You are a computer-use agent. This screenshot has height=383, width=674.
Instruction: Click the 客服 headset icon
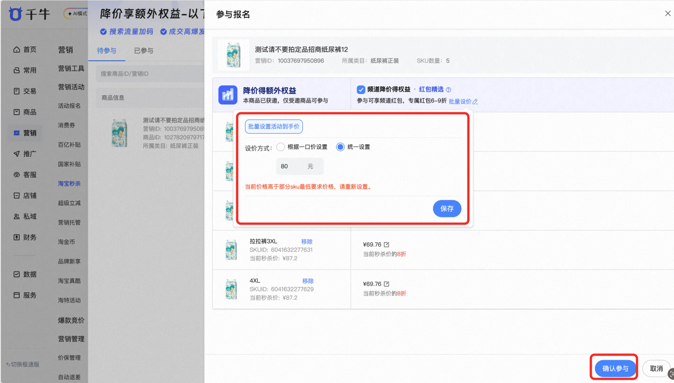[17, 175]
